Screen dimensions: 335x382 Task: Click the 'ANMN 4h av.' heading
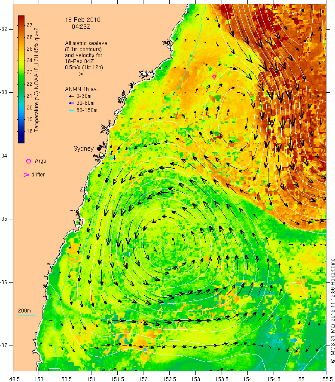tap(81, 89)
